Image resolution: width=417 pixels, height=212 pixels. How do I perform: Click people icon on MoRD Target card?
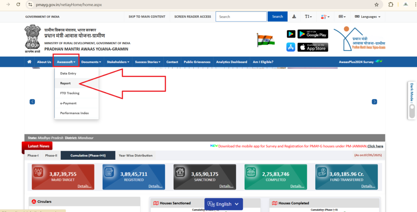(x=38, y=172)
